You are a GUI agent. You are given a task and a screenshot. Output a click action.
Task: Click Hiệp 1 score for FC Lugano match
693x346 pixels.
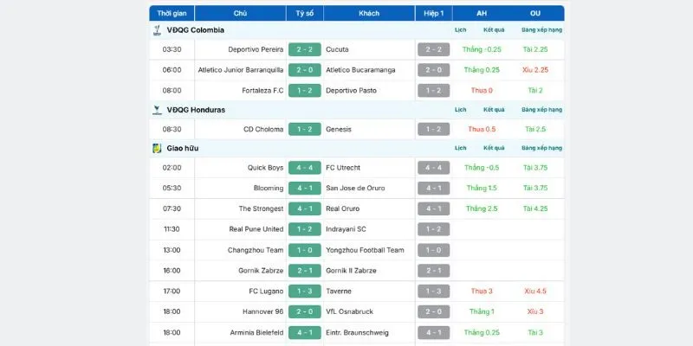[434, 291]
